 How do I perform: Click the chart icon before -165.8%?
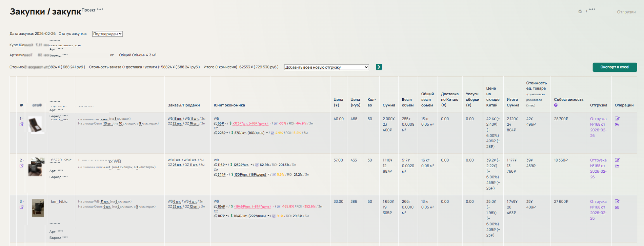(x=279, y=206)
